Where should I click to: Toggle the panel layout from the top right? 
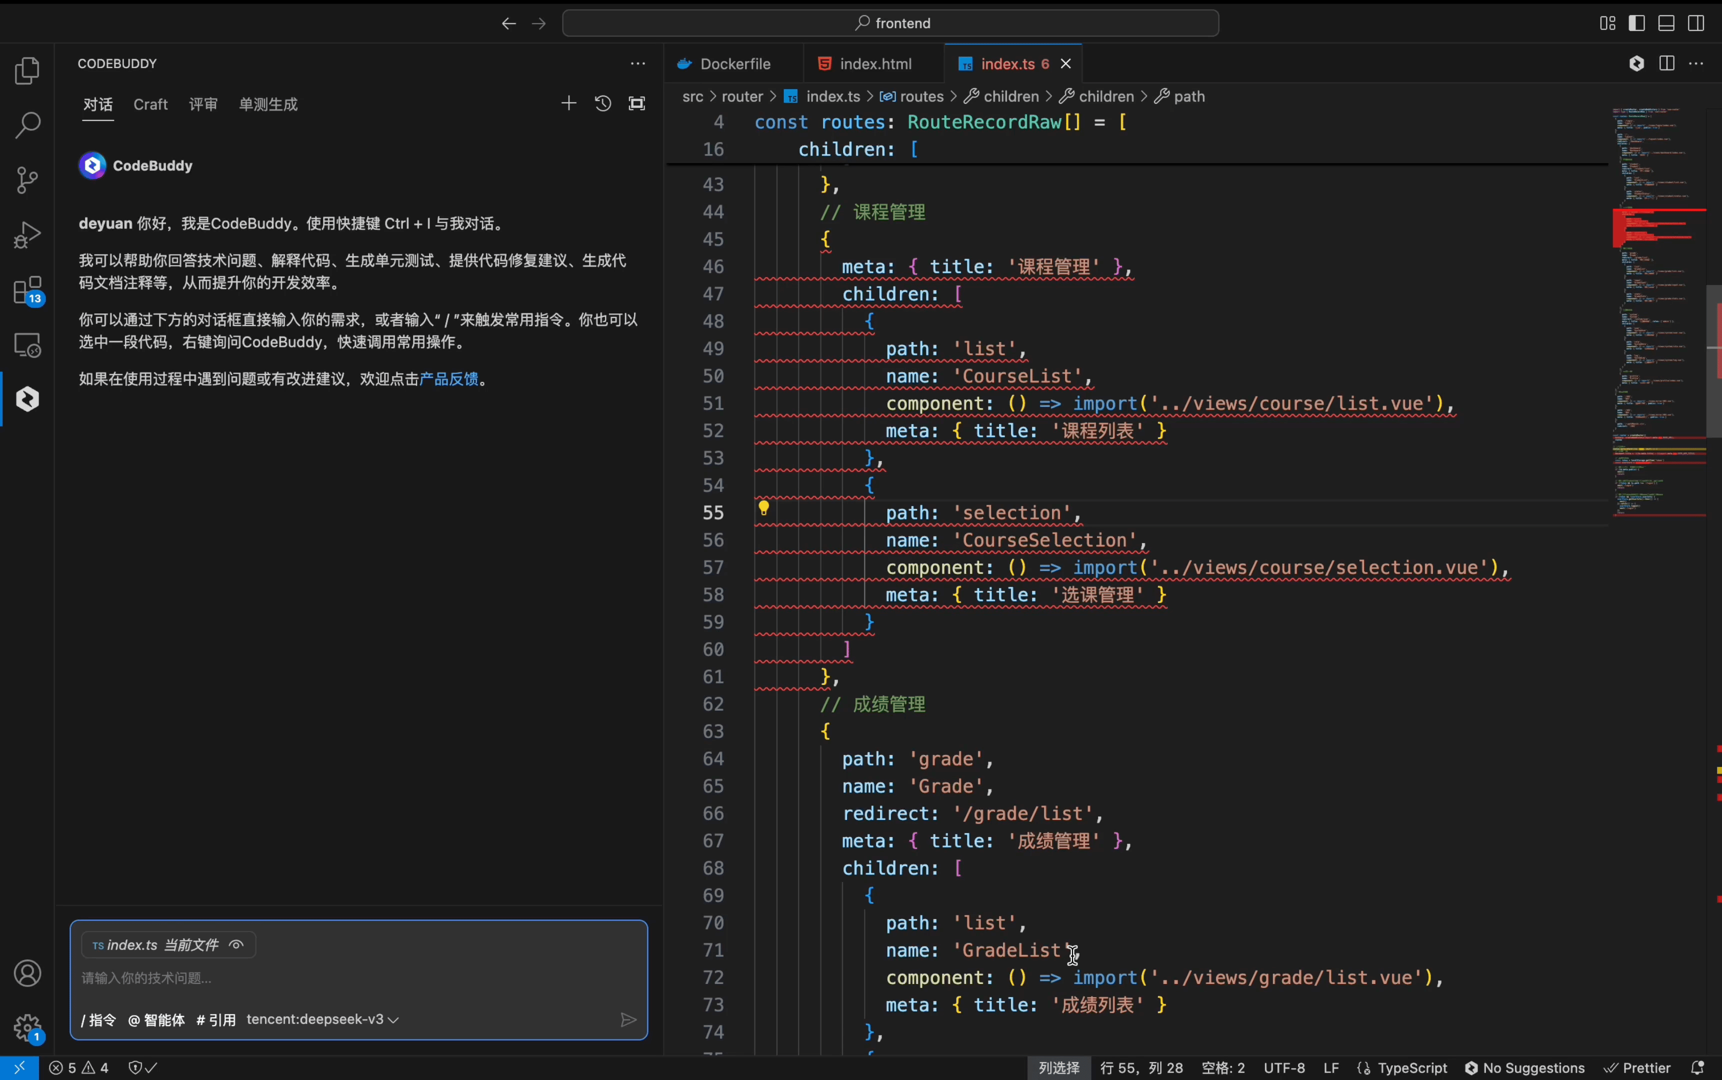pos(1666,23)
